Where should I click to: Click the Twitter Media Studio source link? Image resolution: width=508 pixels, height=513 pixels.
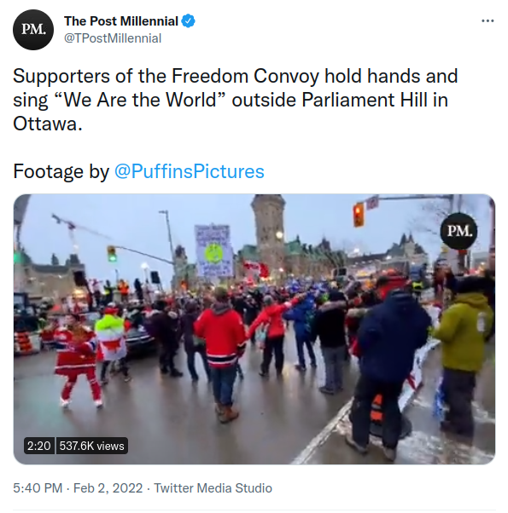pyautogui.click(x=213, y=487)
